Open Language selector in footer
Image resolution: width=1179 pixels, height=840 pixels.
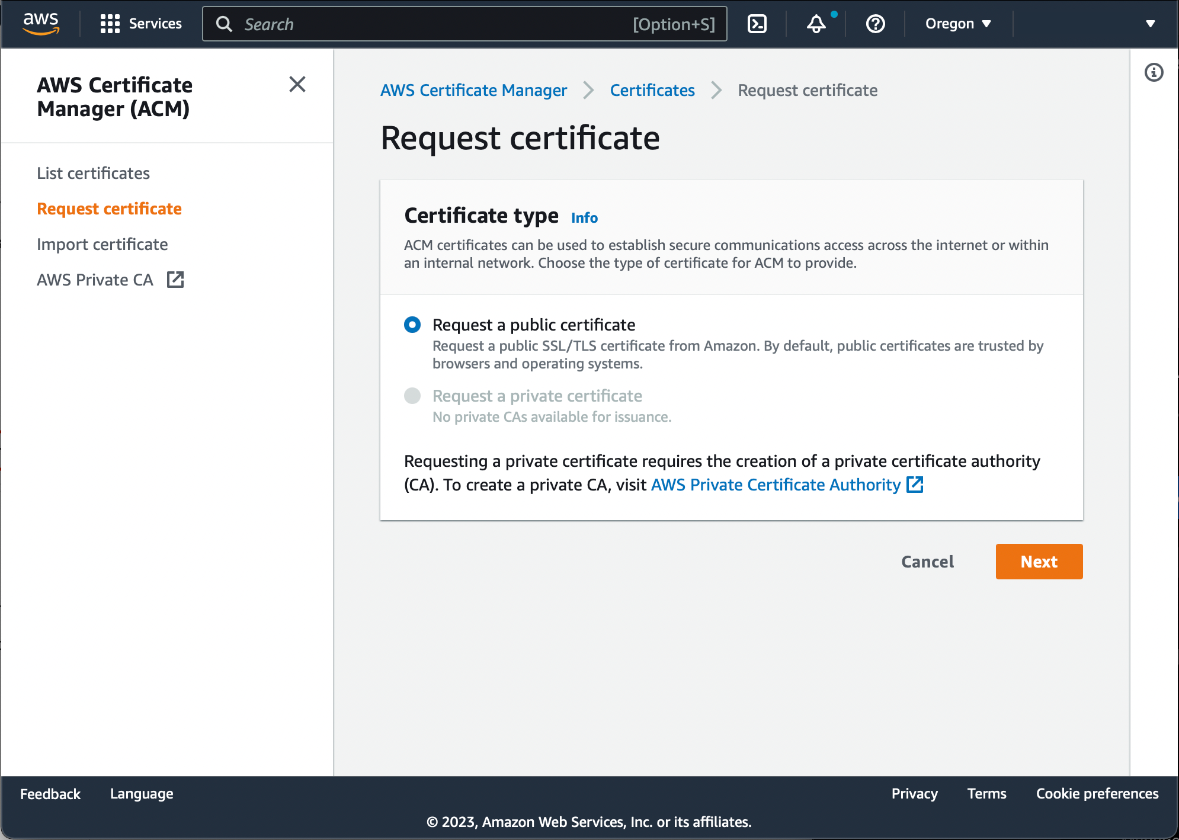pyautogui.click(x=142, y=794)
